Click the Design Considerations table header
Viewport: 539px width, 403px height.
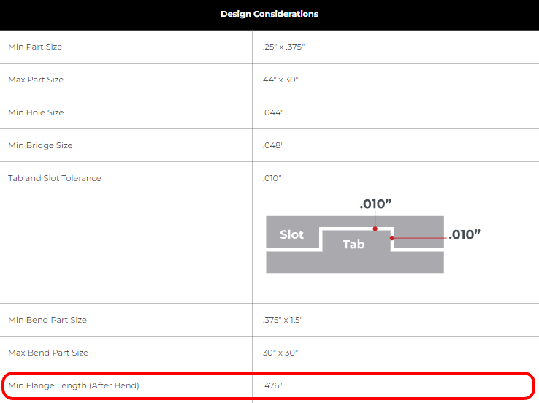(x=269, y=14)
